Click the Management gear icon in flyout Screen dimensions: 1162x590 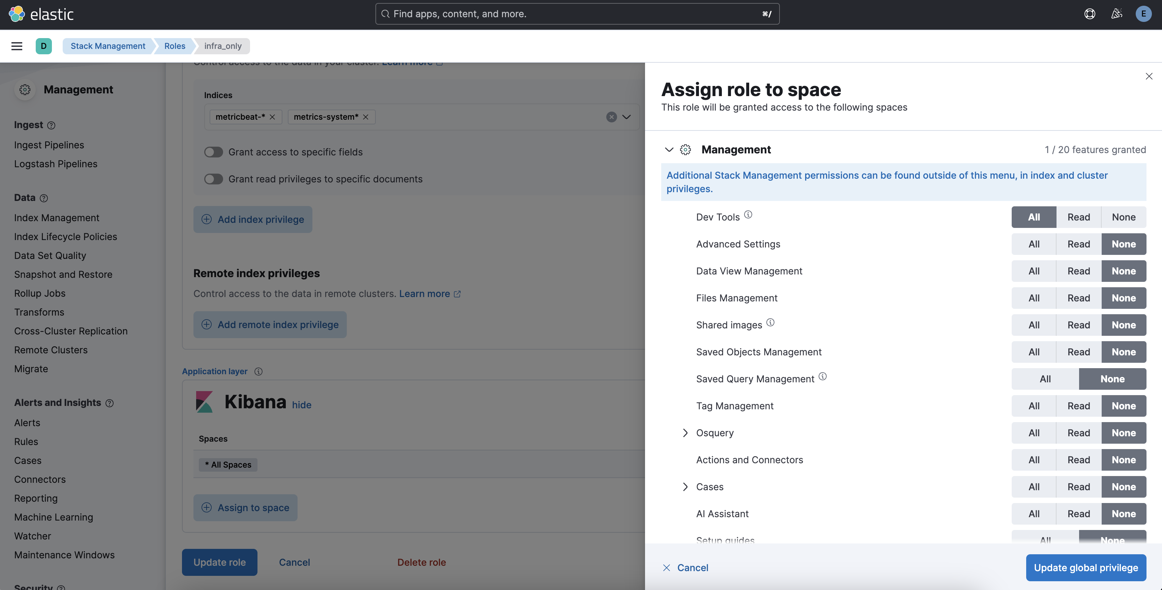tap(685, 149)
